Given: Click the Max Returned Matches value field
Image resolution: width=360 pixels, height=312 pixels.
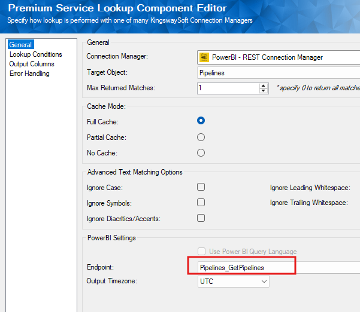Looking at the screenshot, I should pyautogui.click(x=228, y=88).
